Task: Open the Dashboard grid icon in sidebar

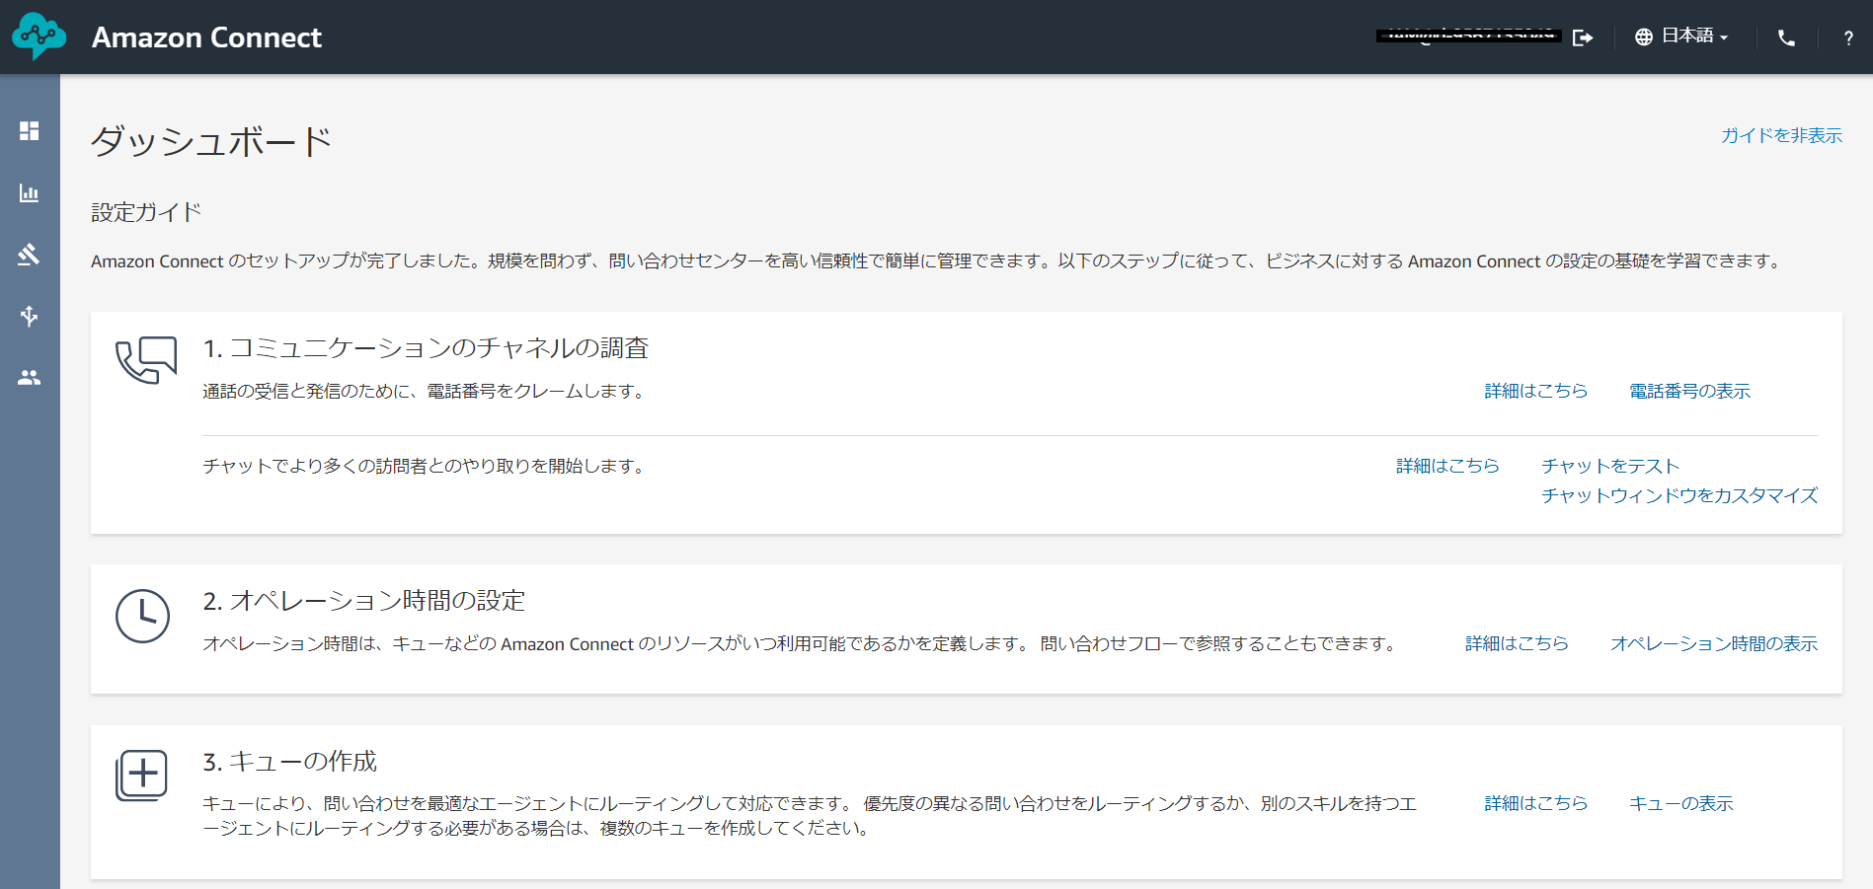Action: (30, 131)
